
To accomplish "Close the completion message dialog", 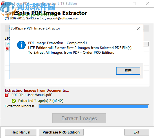I will (139, 28).
